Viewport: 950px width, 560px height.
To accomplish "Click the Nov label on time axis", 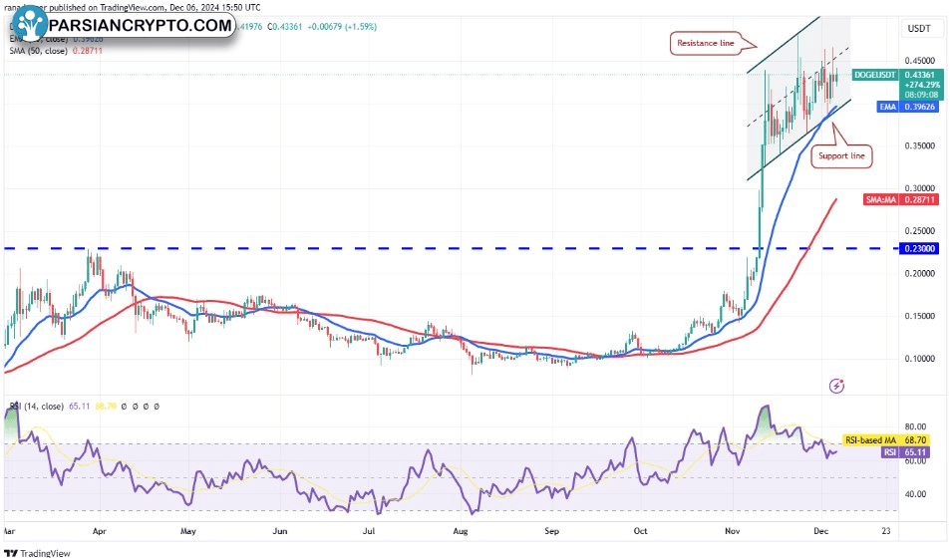I will coord(733,531).
